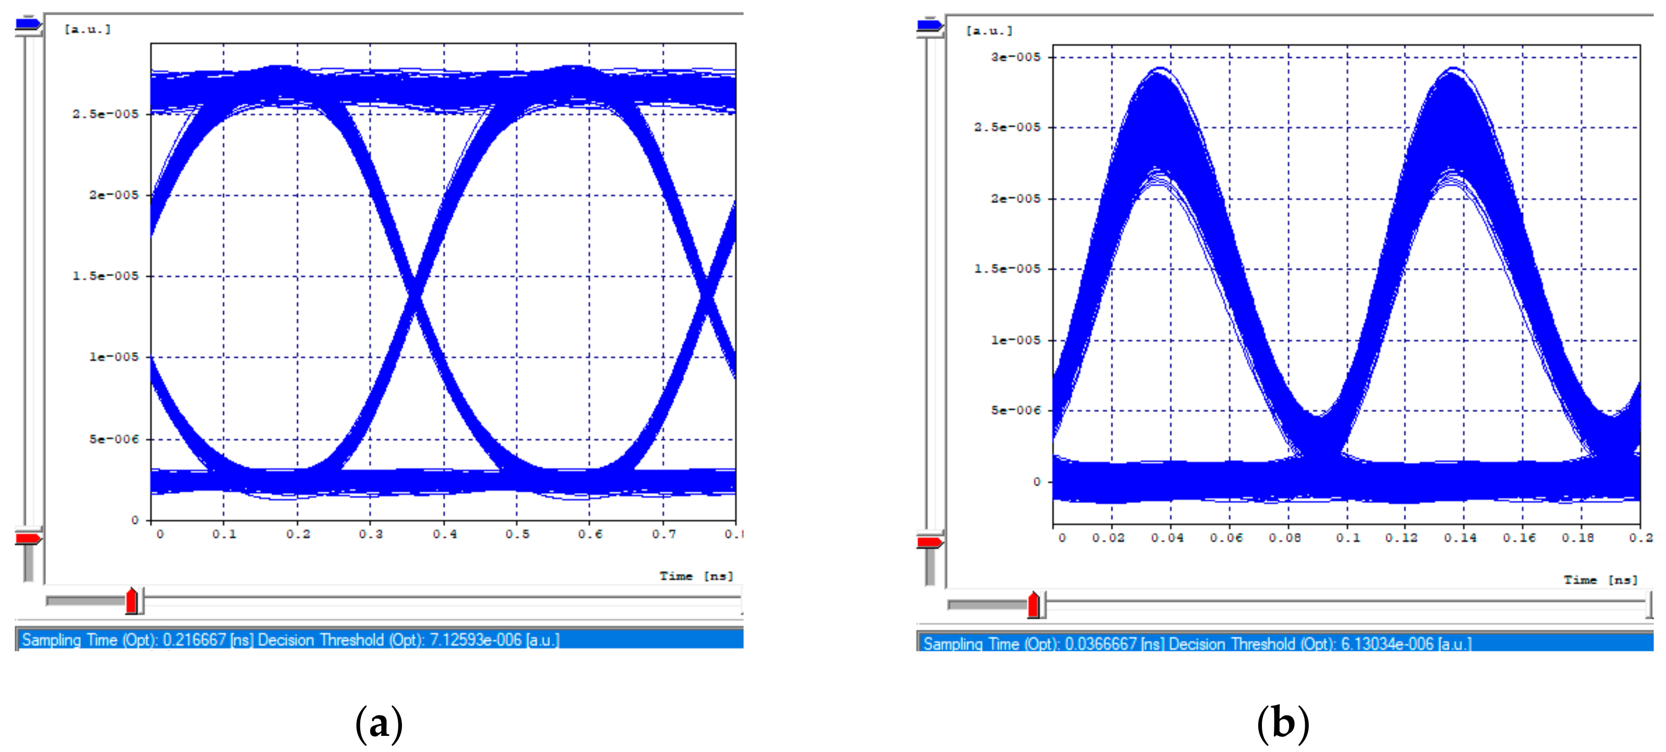The height and width of the screenshot is (752, 1666).
Task: Click vertical slider track left of diagram (a)
Action: coord(29,278)
